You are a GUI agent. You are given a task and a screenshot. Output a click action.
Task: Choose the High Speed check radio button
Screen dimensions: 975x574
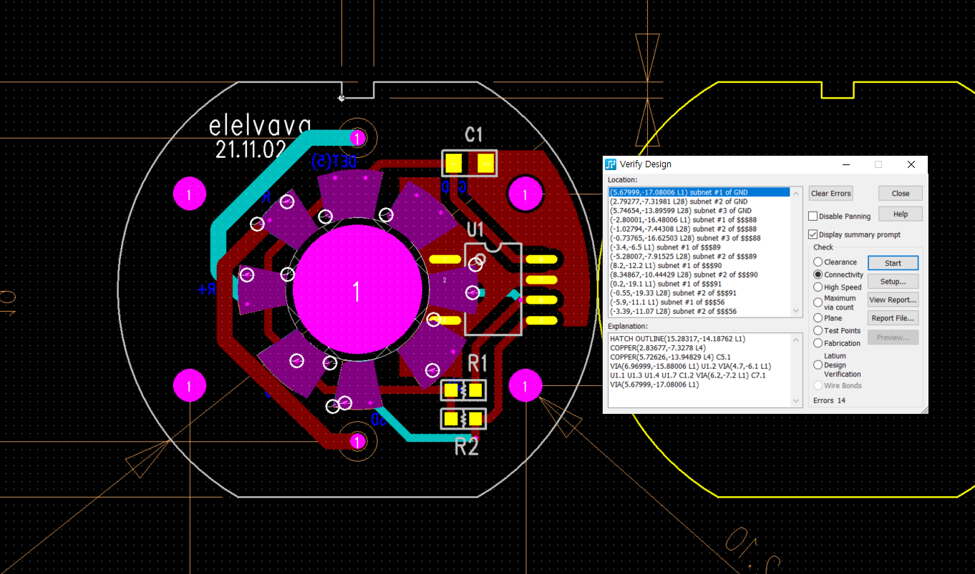[x=818, y=287]
